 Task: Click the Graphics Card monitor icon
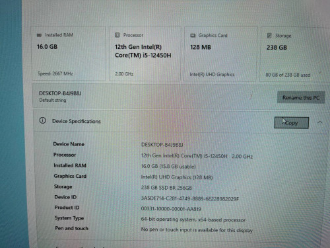[x=193, y=36]
